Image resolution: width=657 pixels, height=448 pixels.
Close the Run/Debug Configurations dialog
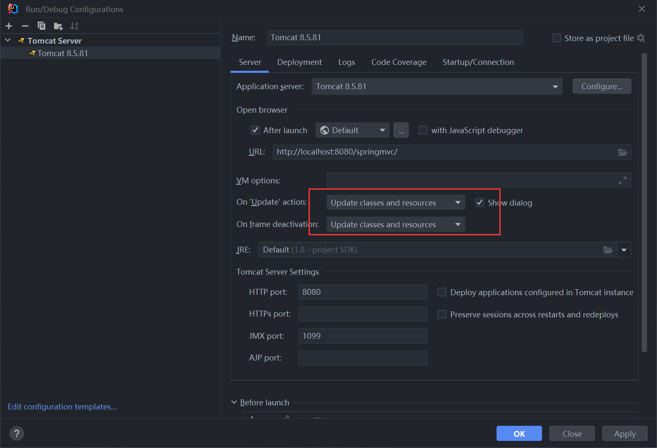pos(642,9)
